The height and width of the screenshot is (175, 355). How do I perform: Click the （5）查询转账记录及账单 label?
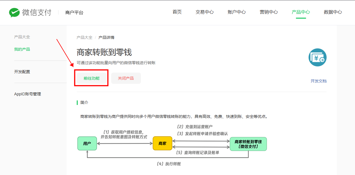[197, 152]
